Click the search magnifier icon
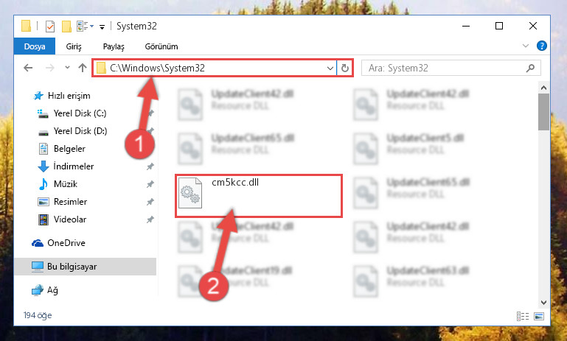Image resolution: width=567 pixels, height=341 pixels. click(530, 68)
